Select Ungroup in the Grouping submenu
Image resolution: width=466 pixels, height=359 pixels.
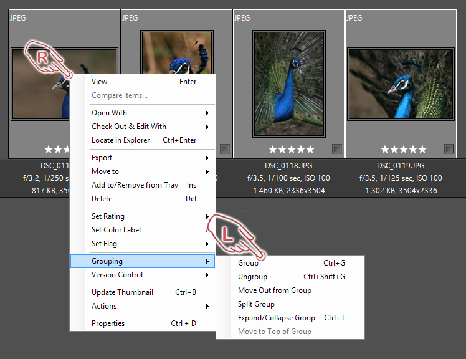(x=252, y=277)
